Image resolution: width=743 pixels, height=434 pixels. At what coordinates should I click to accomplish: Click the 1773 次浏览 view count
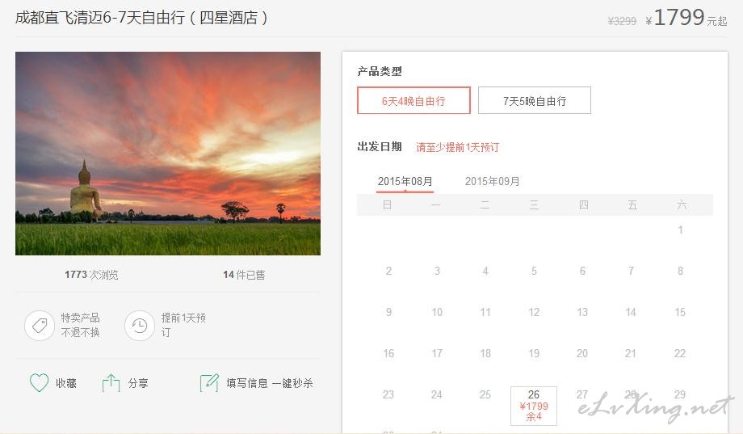coord(91,275)
